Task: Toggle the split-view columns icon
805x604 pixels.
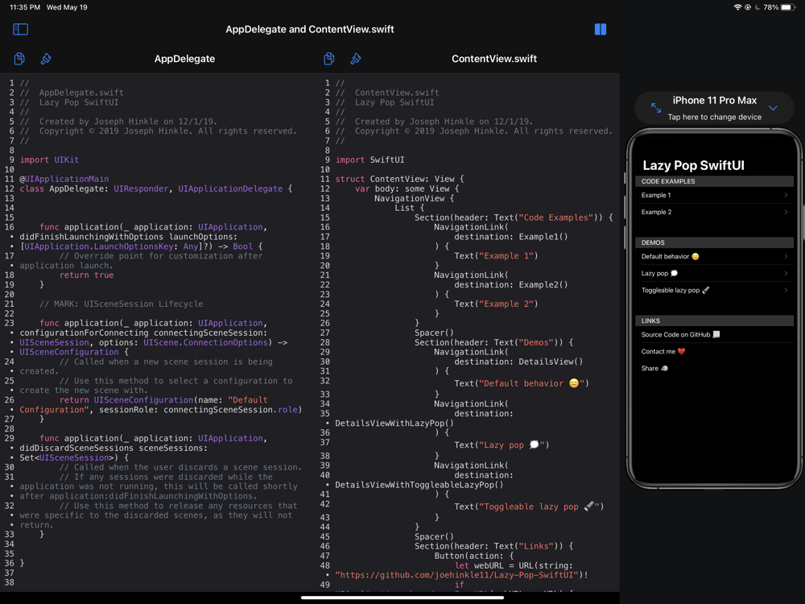Action: (601, 29)
